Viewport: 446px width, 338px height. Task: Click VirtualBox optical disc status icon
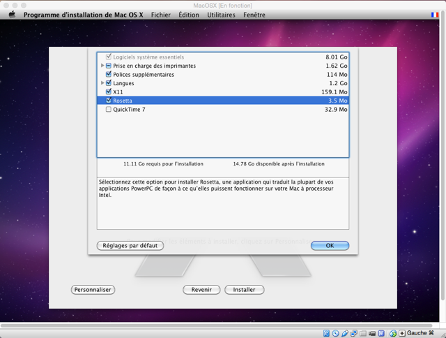tap(336, 333)
